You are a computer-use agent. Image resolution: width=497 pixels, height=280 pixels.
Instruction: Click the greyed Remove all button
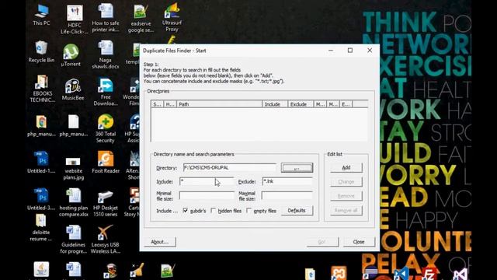346,210
